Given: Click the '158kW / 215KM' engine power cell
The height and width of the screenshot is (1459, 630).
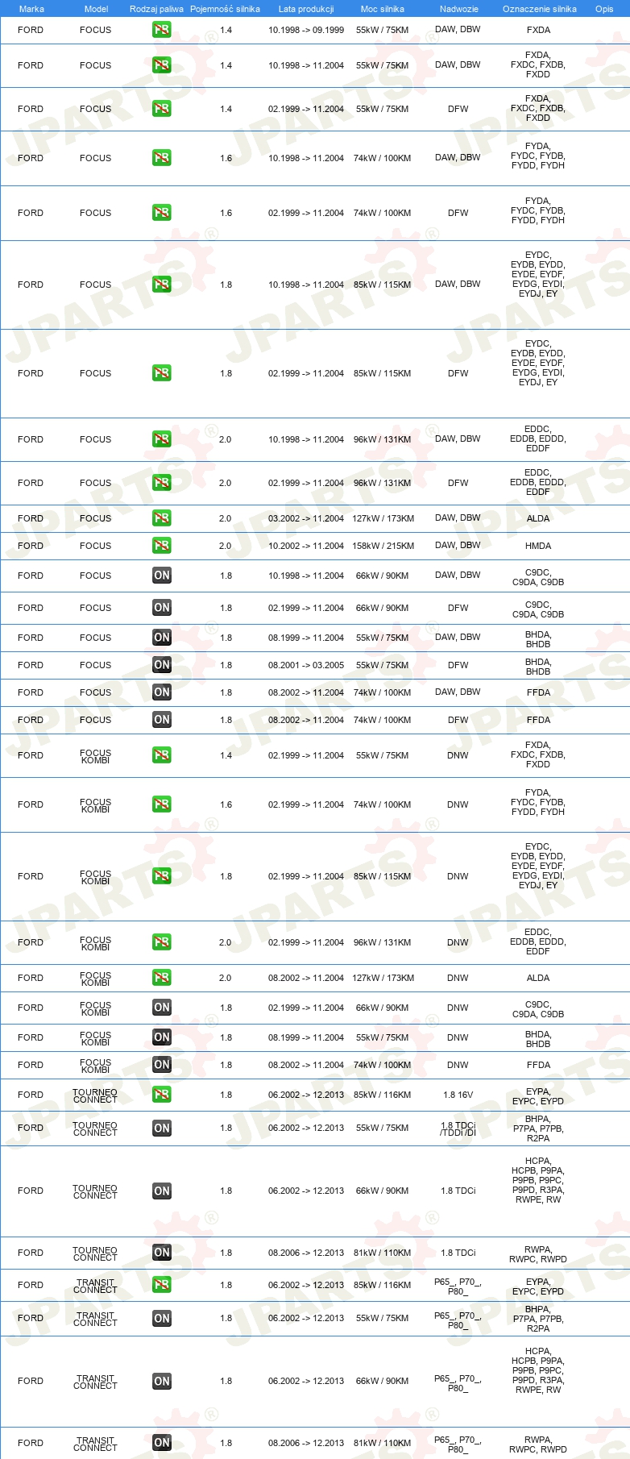Looking at the screenshot, I should pyautogui.click(x=383, y=546).
